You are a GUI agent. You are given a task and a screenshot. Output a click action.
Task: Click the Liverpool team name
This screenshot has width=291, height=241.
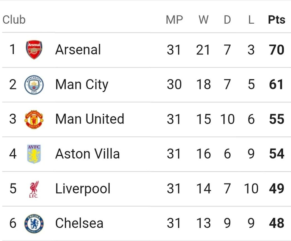coord(83,189)
